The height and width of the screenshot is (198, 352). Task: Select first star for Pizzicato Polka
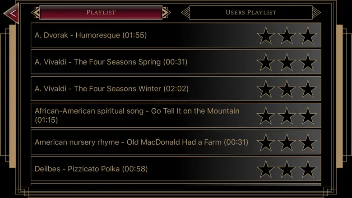[x=265, y=169]
